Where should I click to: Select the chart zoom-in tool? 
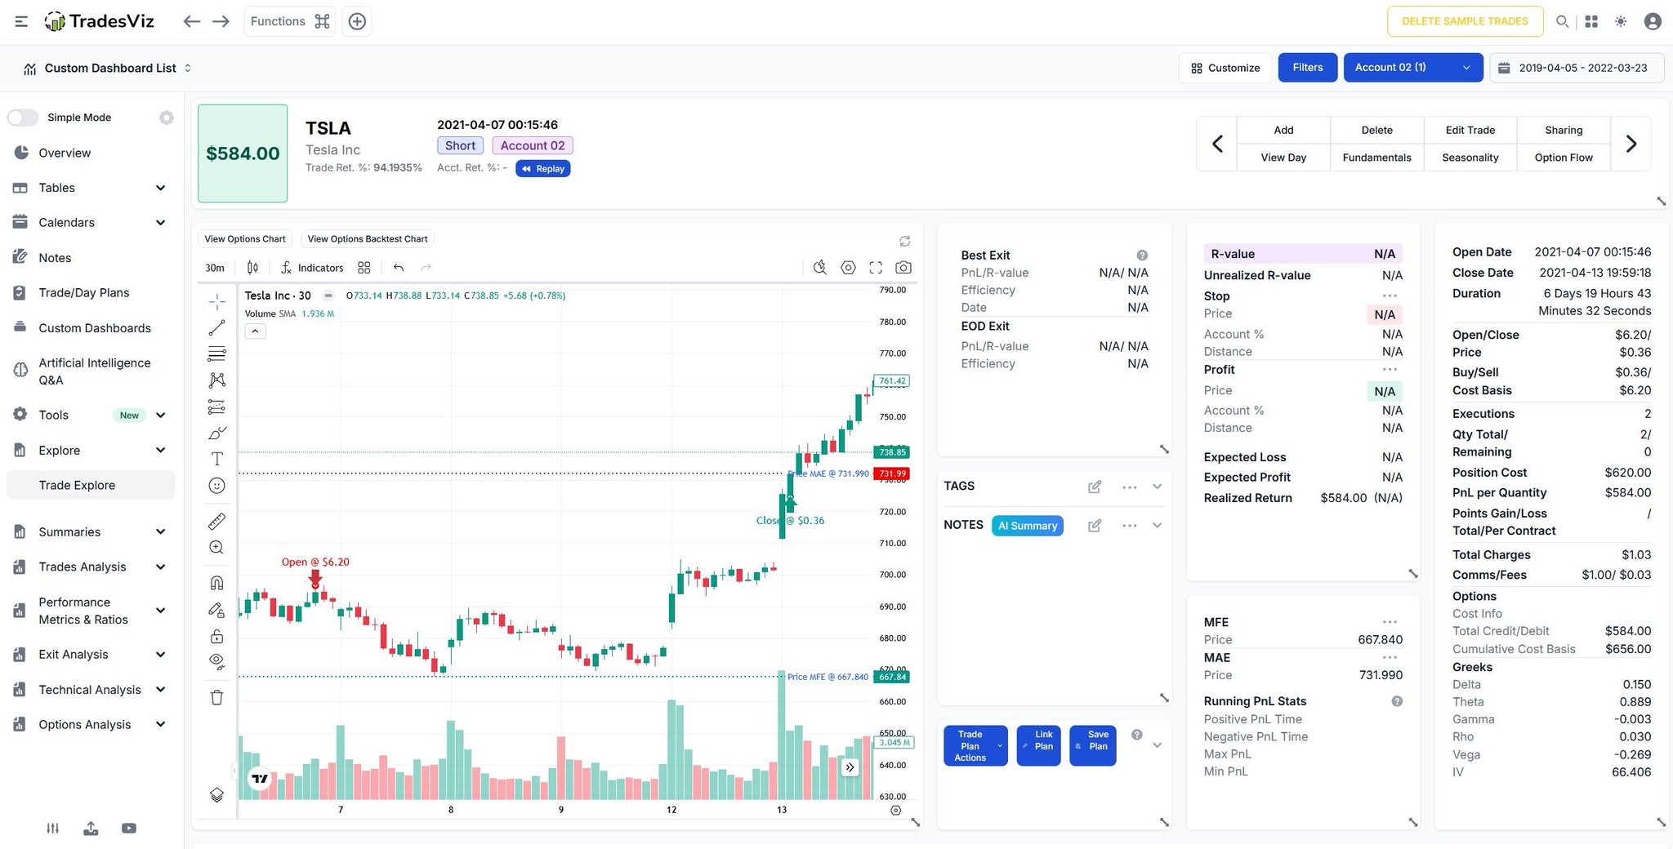coord(216,547)
